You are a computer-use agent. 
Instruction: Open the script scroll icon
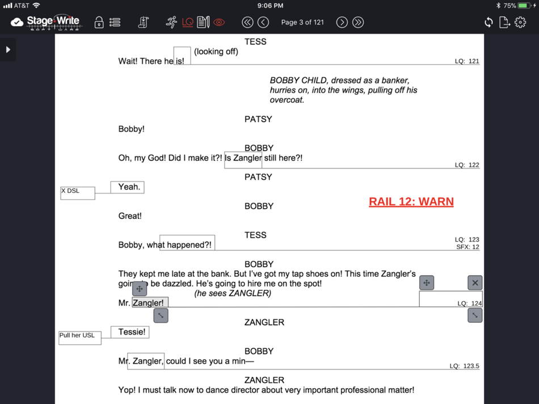coord(144,22)
